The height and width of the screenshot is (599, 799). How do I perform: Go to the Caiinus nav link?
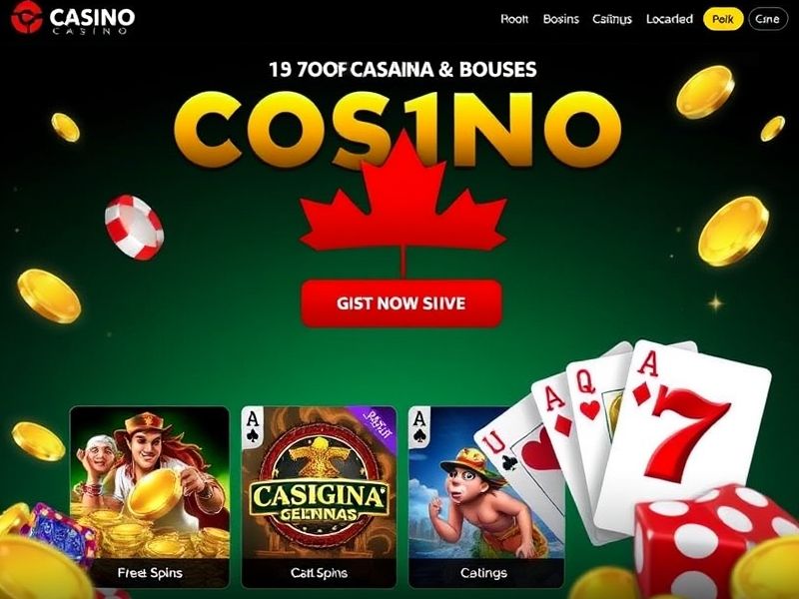(612, 19)
